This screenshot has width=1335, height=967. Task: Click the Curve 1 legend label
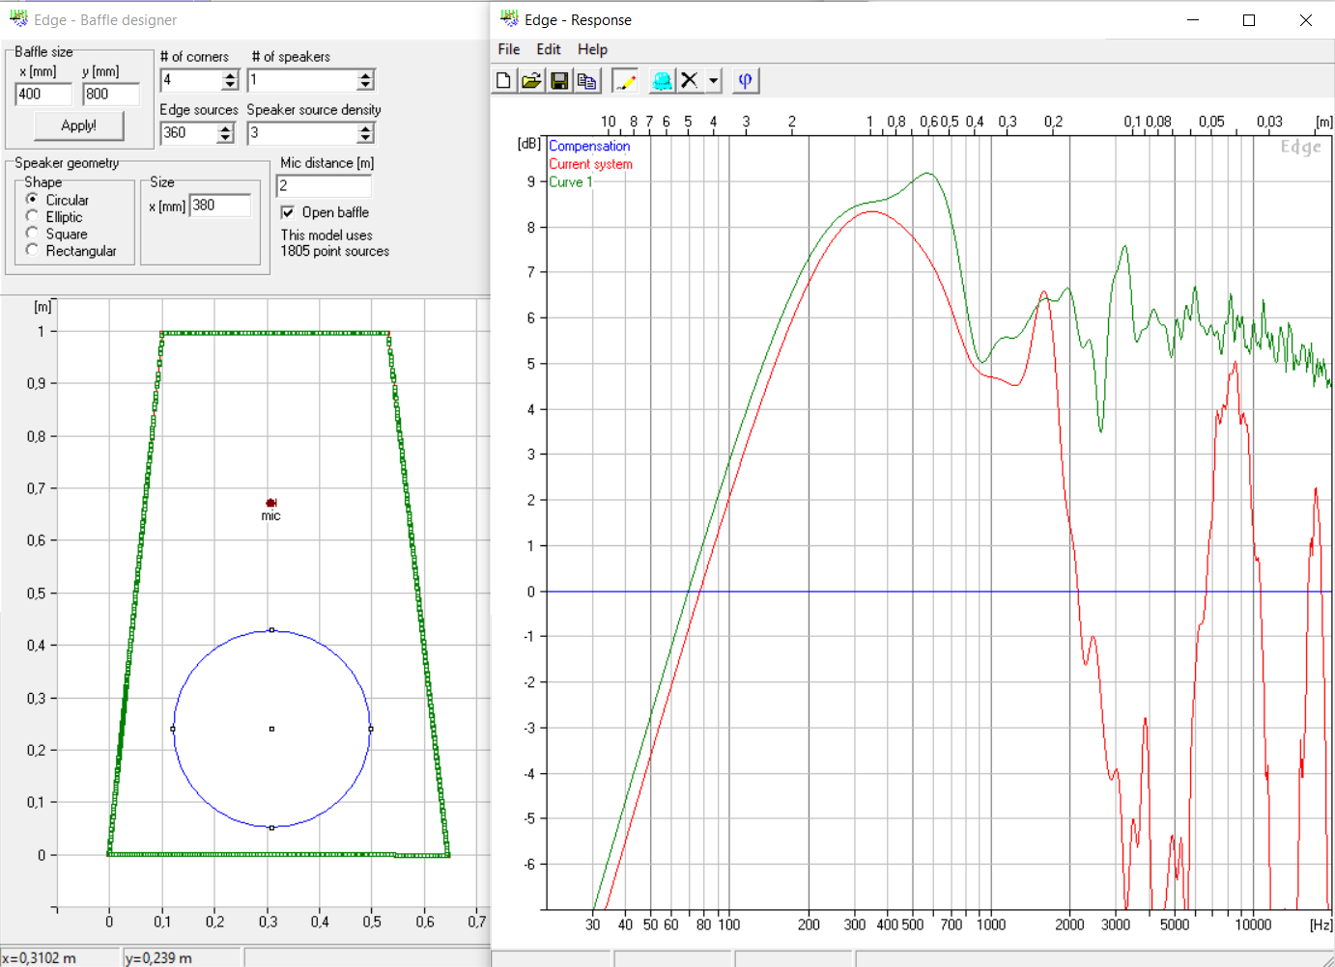click(571, 181)
